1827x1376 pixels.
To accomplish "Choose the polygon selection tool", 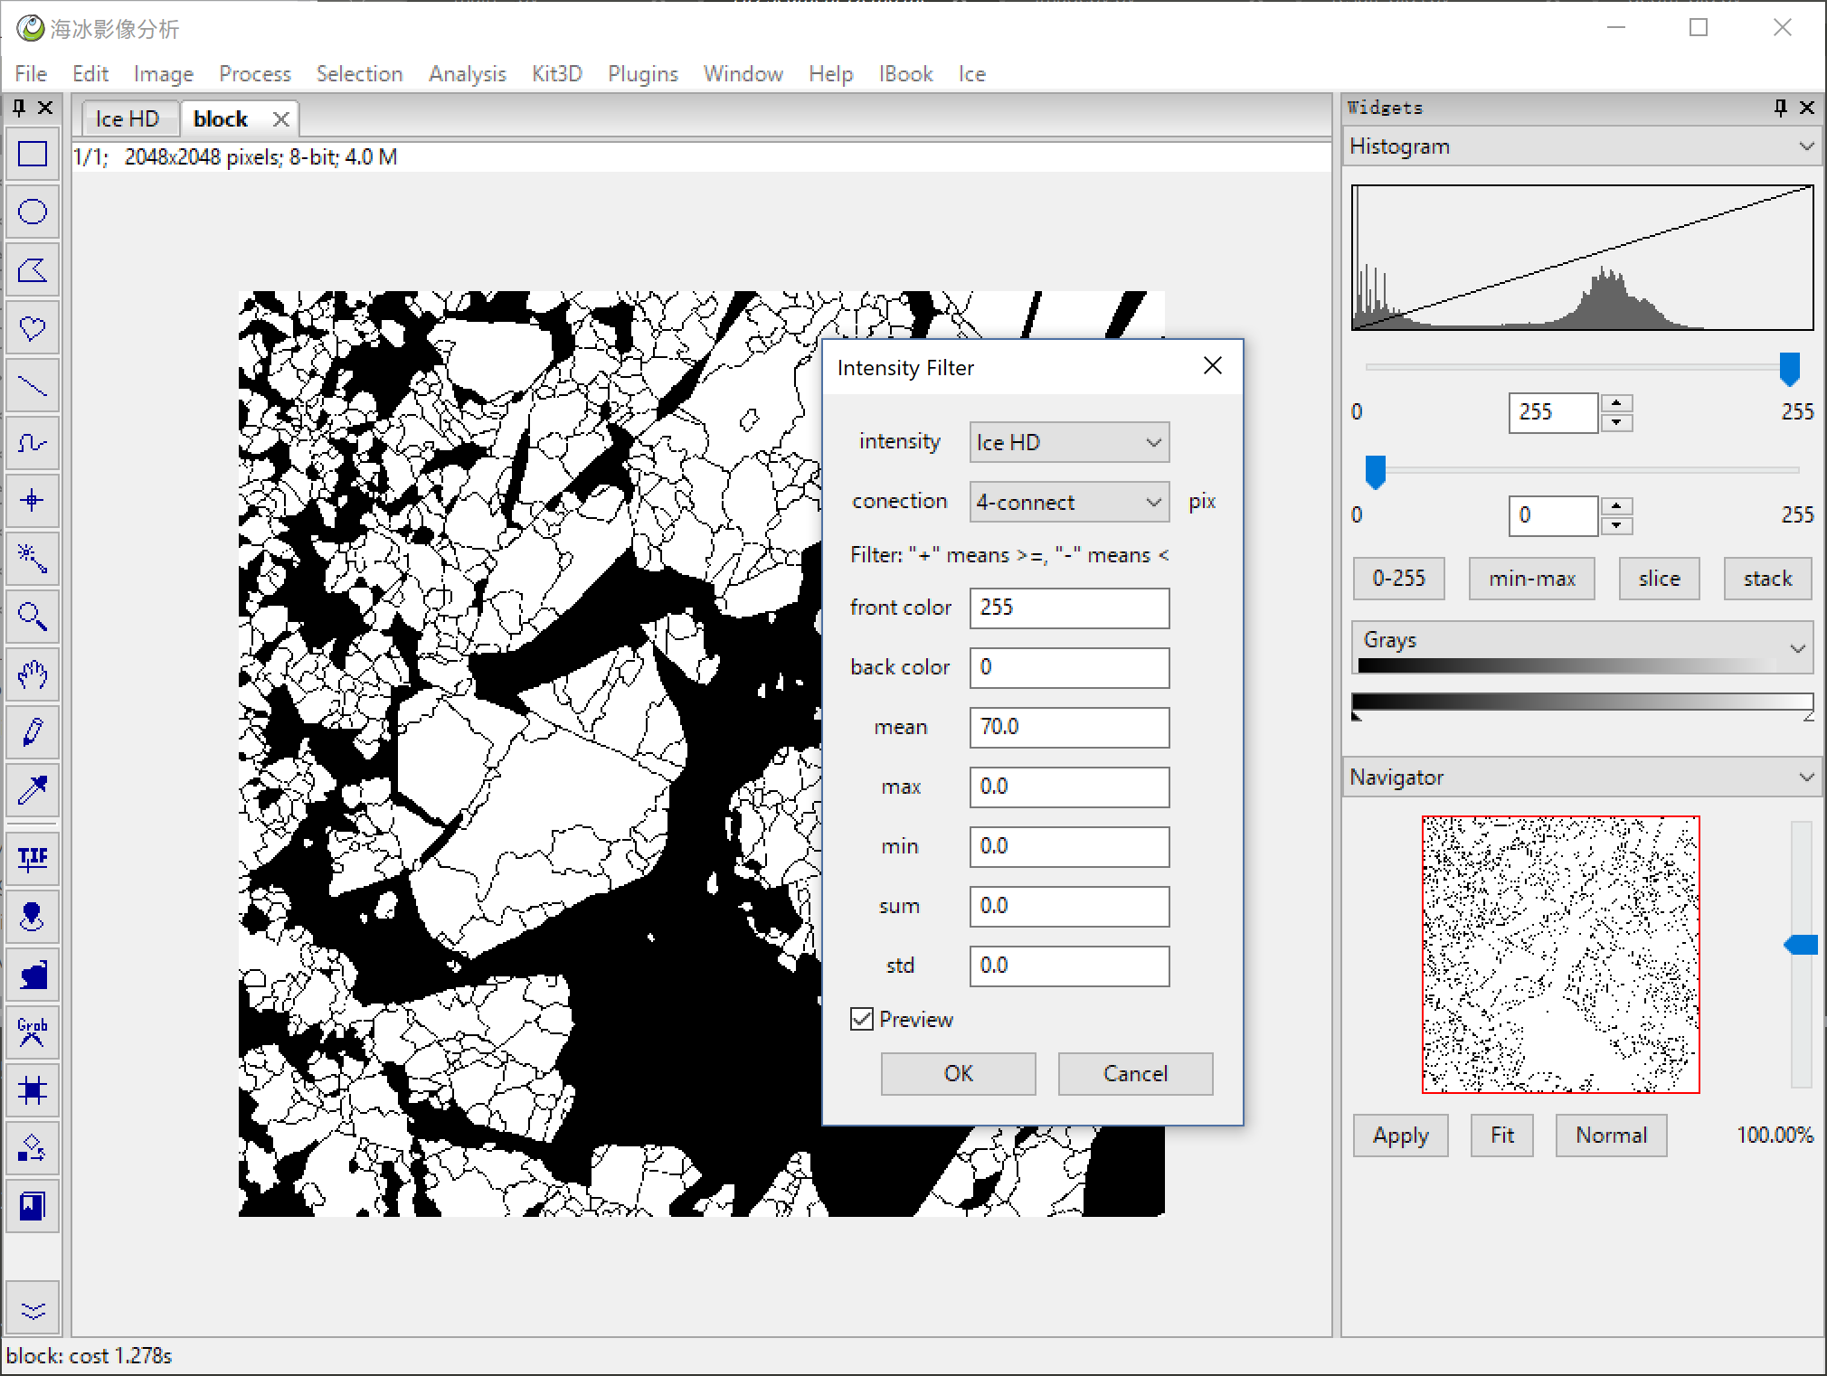I will point(33,270).
